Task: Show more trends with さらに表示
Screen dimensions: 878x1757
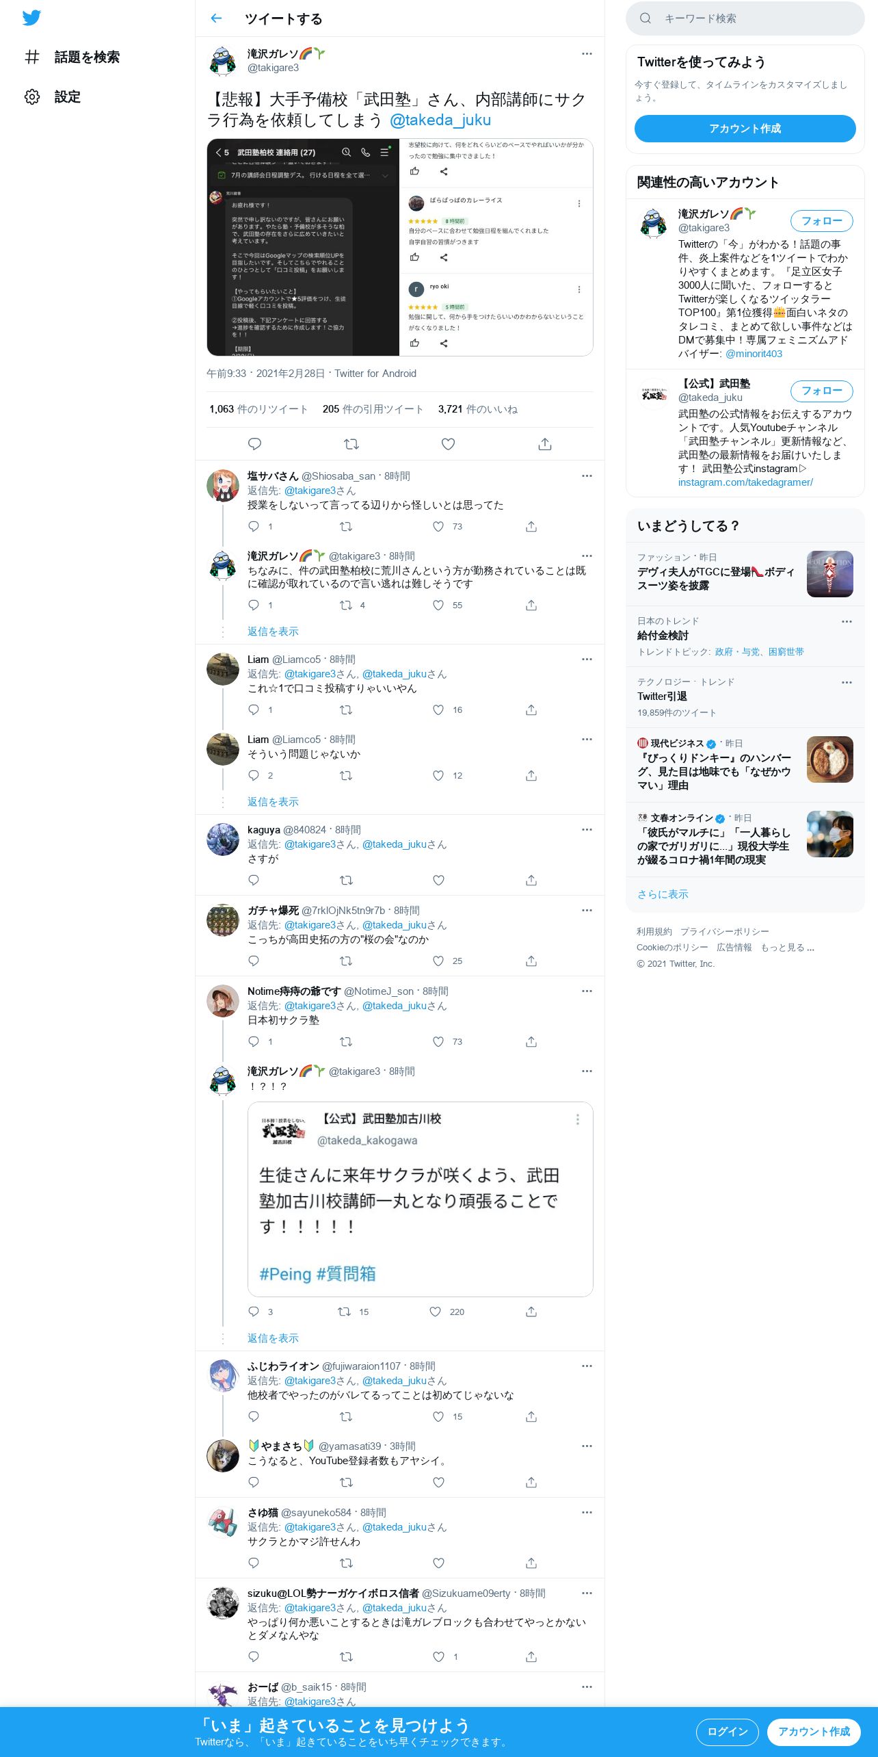Action: [663, 894]
